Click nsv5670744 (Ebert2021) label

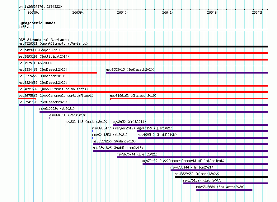(137, 154)
